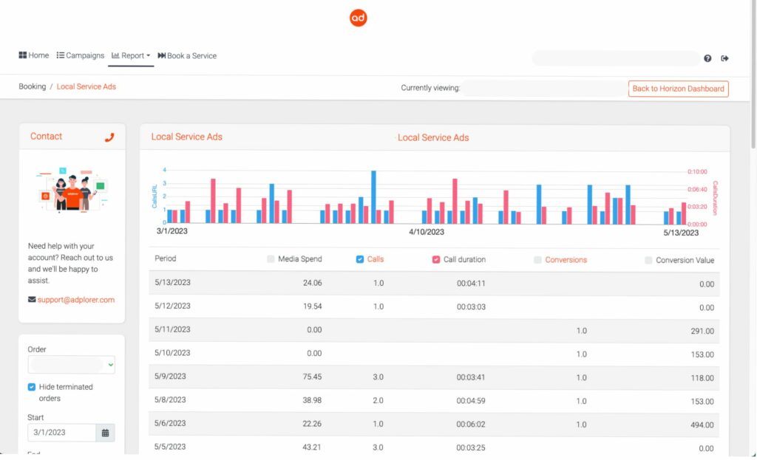Open the Campaigns page
The width and height of the screenshot is (757, 460).
tap(81, 55)
